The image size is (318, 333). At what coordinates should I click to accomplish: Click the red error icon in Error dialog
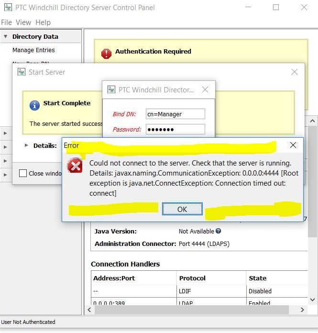(75, 166)
